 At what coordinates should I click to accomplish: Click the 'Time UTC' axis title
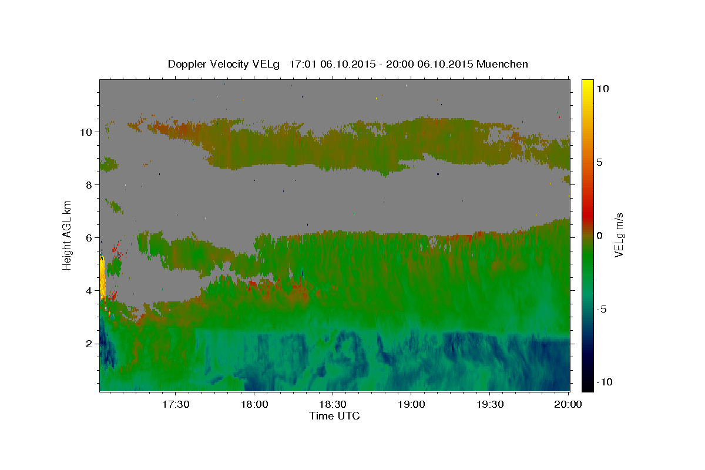334,416
